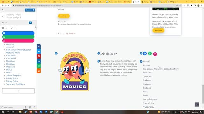Click Read more under the Punjabi post
Image resolution: width=204 pixels, height=114 pixels.
[x=64, y=16]
